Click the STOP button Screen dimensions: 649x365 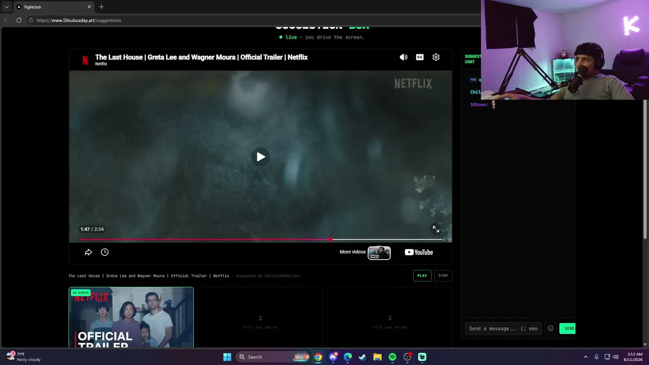pyautogui.click(x=443, y=276)
